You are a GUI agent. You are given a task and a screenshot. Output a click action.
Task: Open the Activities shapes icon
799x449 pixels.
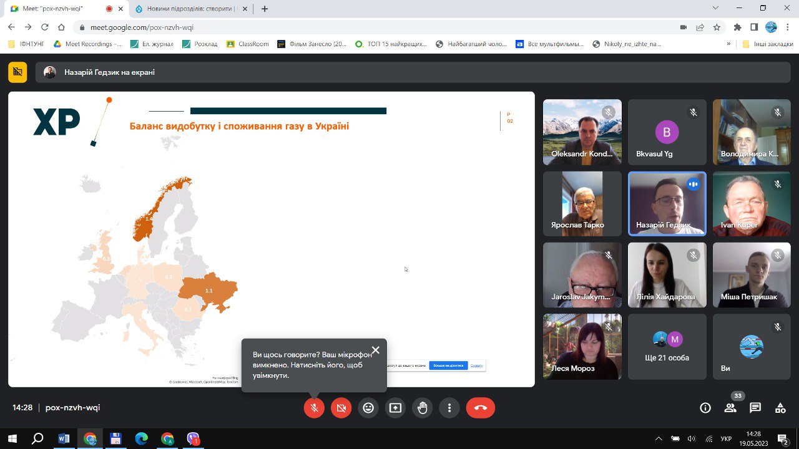point(780,408)
